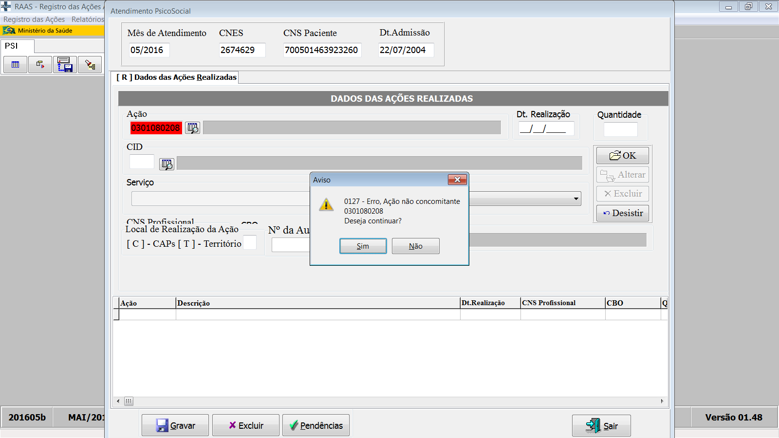
Task: Click the blue calendar grid toolbar icon
Action: click(16, 65)
